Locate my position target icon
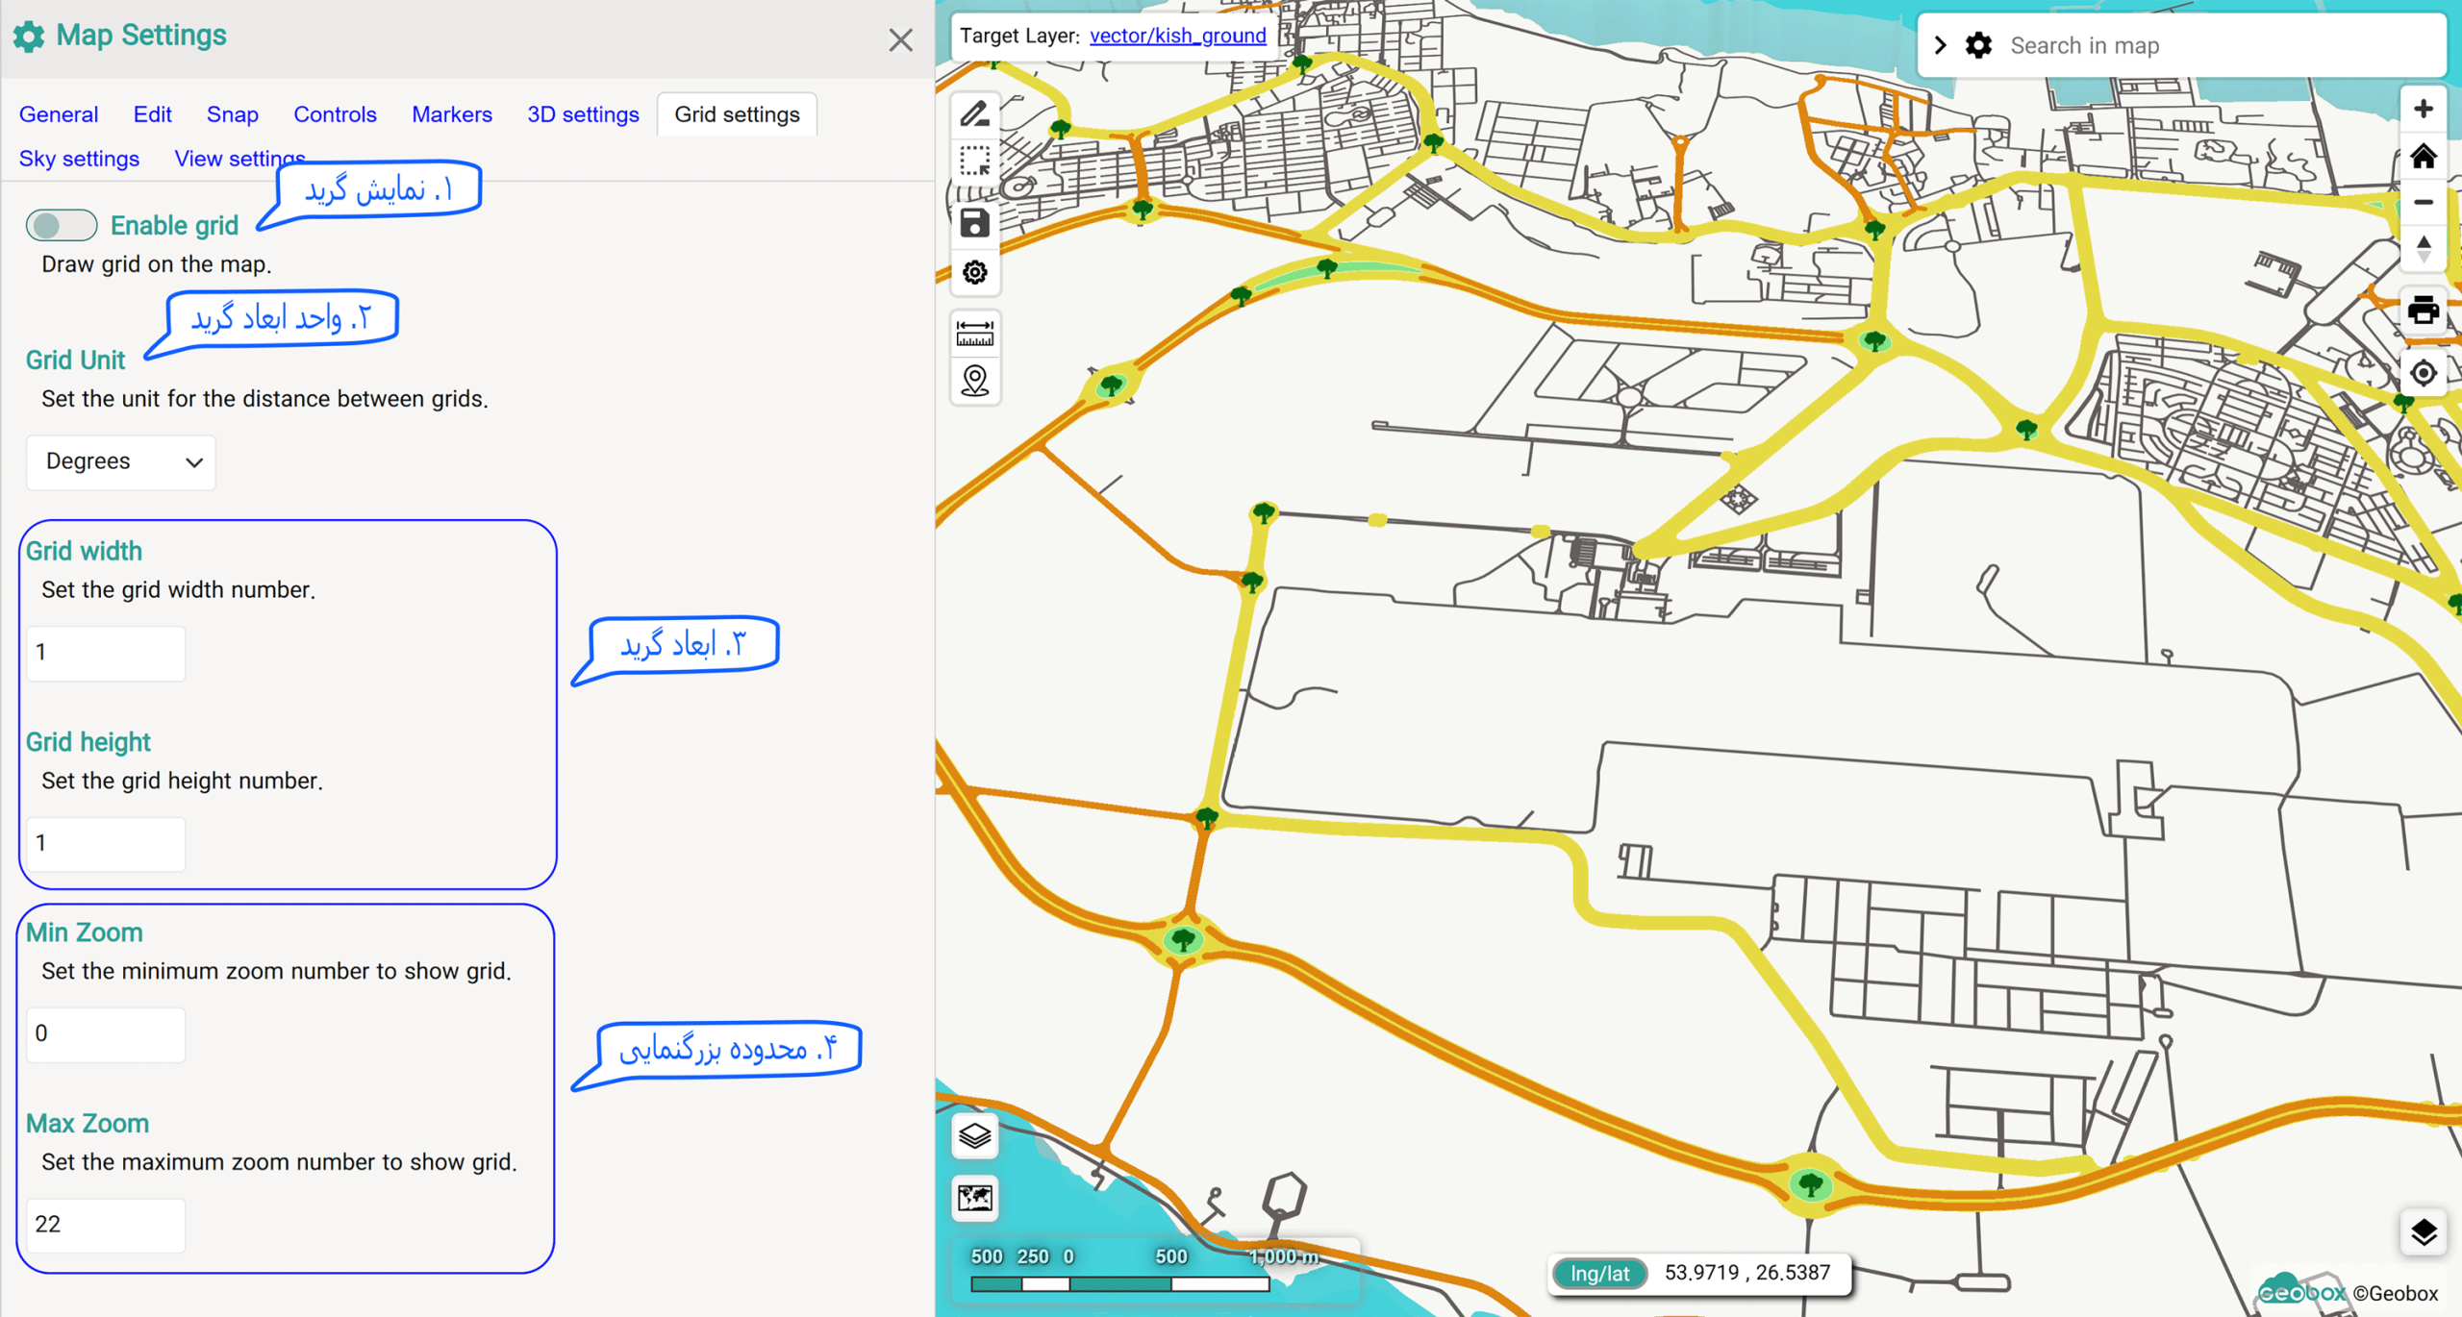 [x=2423, y=373]
